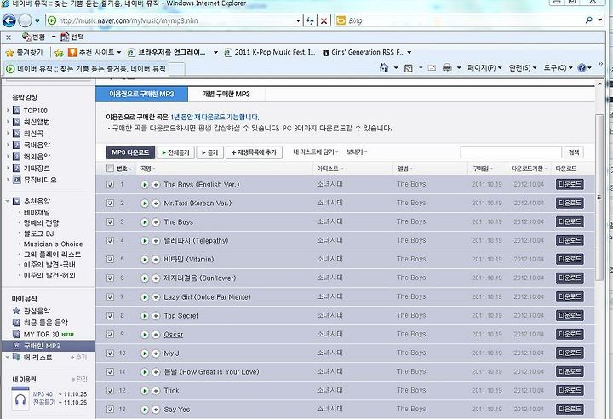Select the 이용권으로 구매한 MP3 tab
This screenshot has width=613, height=419.
click(x=141, y=95)
